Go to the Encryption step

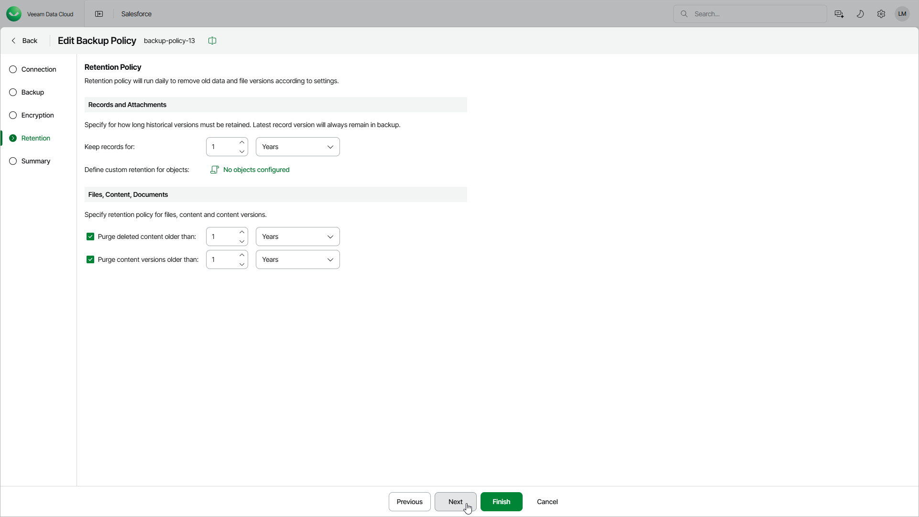coord(37,115)
